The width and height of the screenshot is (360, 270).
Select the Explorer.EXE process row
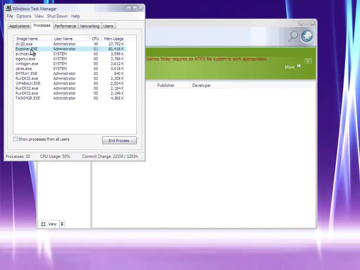(x=70, y=49)
